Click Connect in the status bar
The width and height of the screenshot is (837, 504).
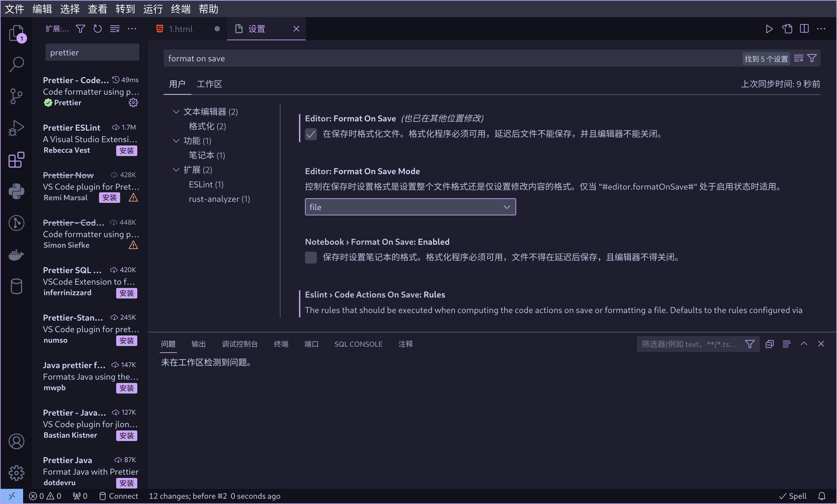(x=118, y=496)
